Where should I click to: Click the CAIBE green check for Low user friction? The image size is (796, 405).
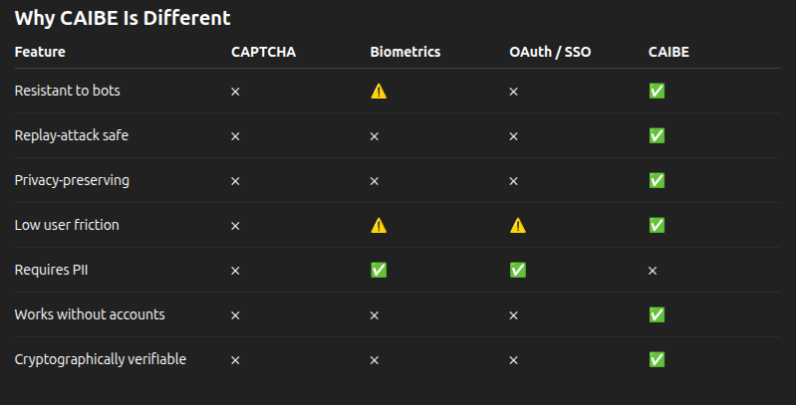click(657, 225)
